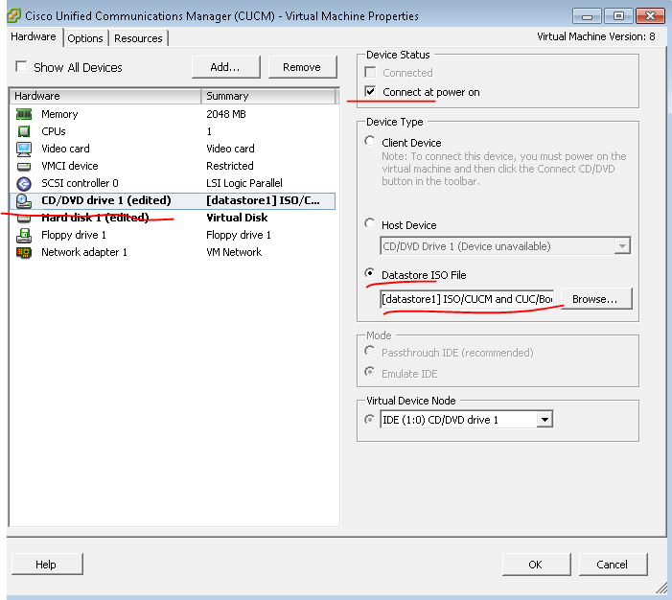Choose Passthrough IDE (recommended) mode
Screen dimensions: 672x600
(369, 351)
